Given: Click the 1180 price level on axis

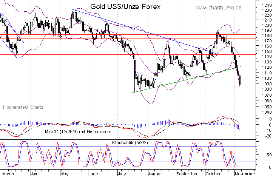Looking at the screenshot, I should (x=266, y=36).
